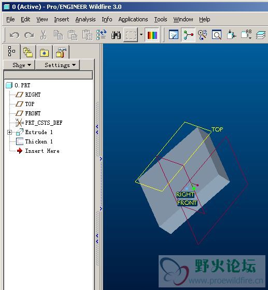Viewport: 268px width, 290px height.
Task: Click the Orient mode icon
Action: 202,35
